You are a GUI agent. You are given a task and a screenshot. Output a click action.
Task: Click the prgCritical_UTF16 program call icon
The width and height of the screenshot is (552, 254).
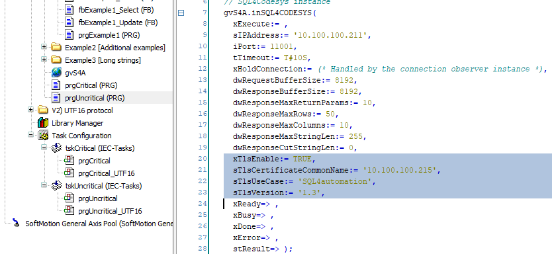click(x=69, y=173)
